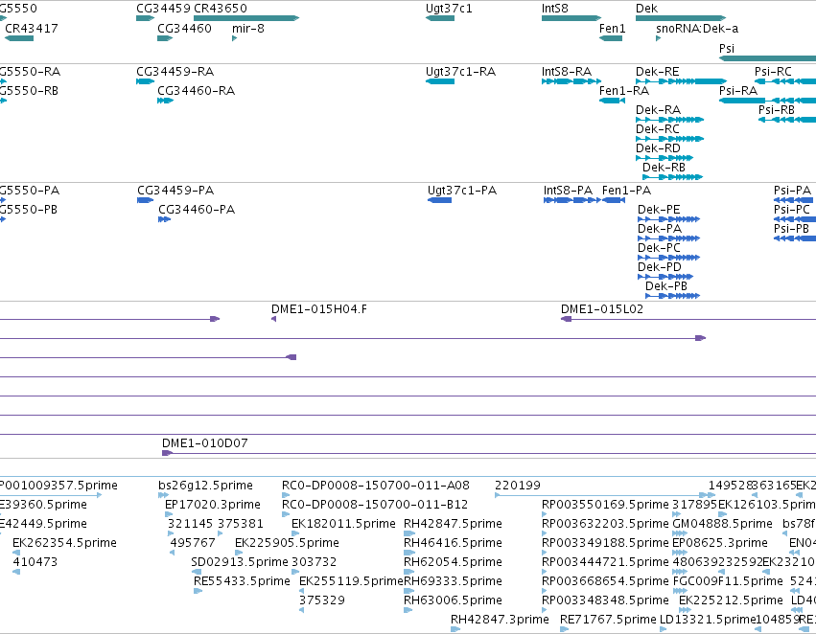Click the Dek gene bar

[681, 18]
